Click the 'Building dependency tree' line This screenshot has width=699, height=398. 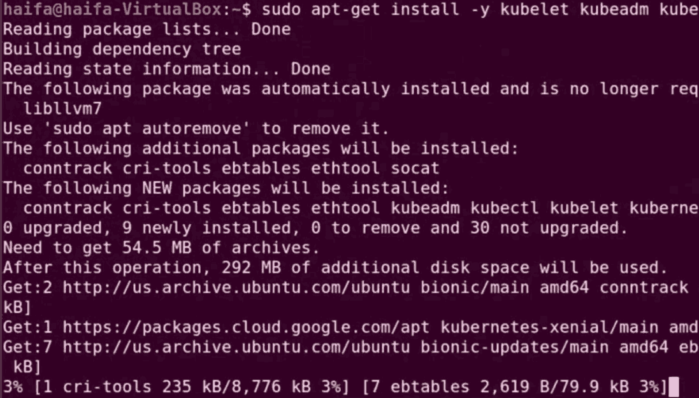tap(122, 49)
